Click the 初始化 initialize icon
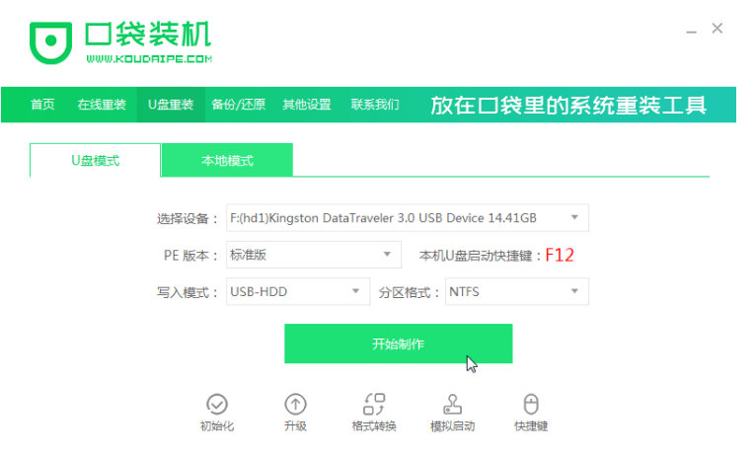The width and height of the screenshot is (754, 458). pyautogui.click(x=217, y=404)
